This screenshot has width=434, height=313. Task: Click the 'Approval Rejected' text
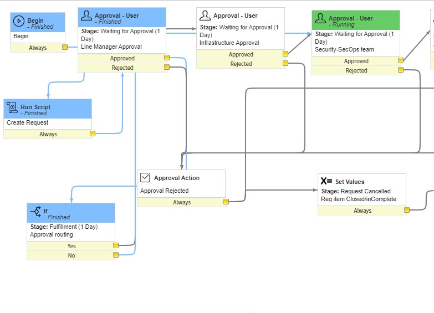tap(164, 191)
